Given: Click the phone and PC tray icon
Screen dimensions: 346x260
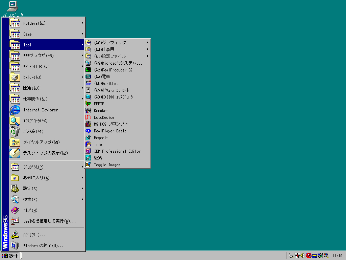Looking at the screenshot, I should [x=320, y=256].
